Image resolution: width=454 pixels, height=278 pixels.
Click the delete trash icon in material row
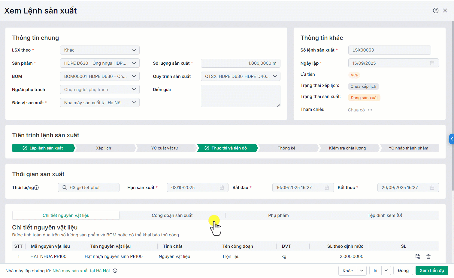pos(428,256)
